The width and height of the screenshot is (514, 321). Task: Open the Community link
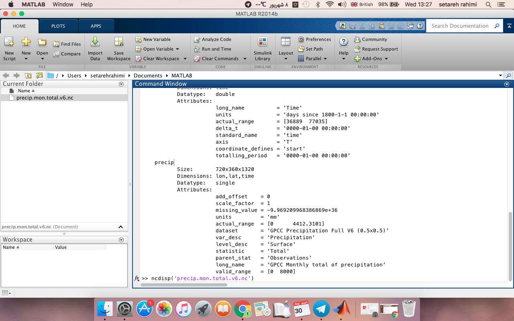[371, 39]
